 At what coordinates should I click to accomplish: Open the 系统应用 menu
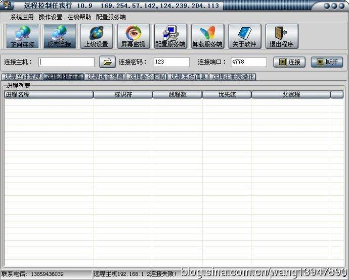point(22,17)
